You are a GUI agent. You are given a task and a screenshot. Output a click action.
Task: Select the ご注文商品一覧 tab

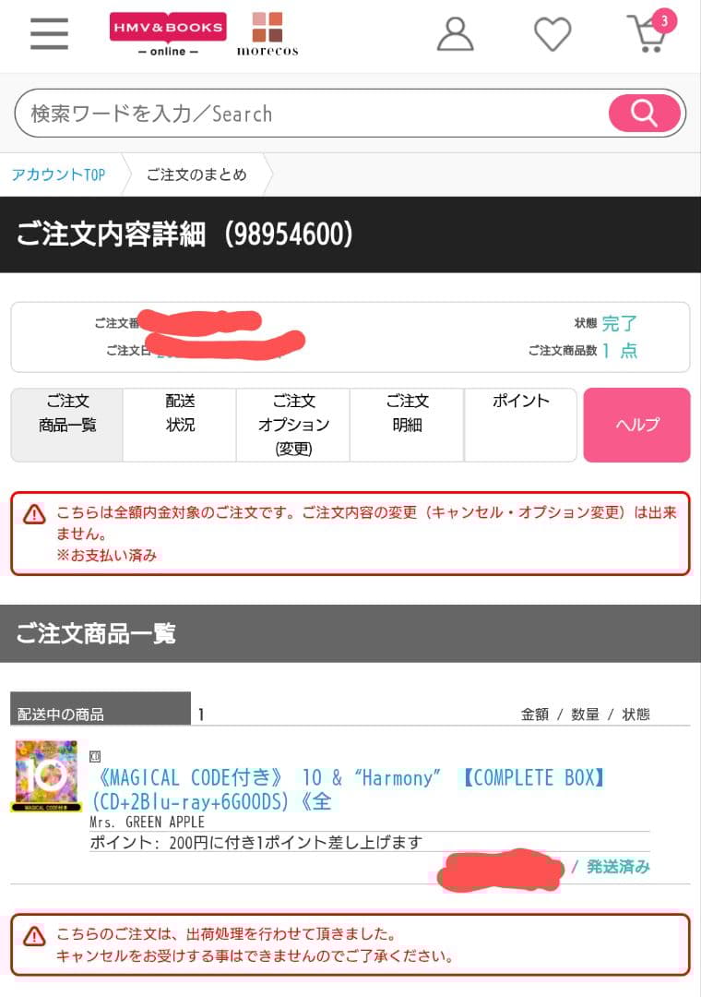point(67,425)
